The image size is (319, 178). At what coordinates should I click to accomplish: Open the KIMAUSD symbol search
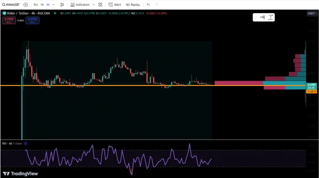coord(11,5)
